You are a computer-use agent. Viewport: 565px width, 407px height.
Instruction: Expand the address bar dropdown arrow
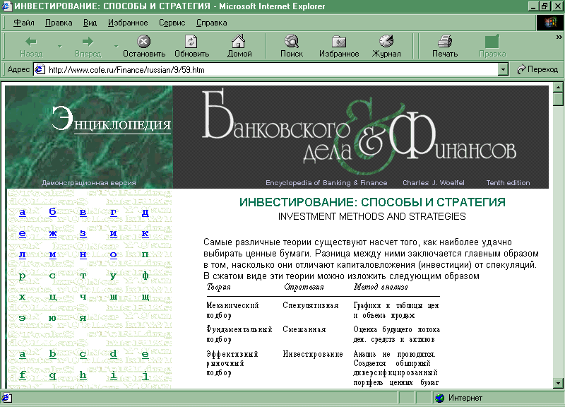[504, 69]
